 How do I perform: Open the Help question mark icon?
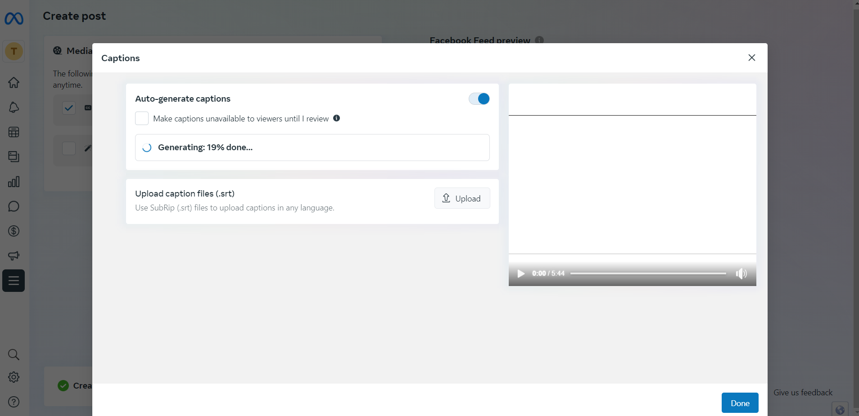click(14, 402)
